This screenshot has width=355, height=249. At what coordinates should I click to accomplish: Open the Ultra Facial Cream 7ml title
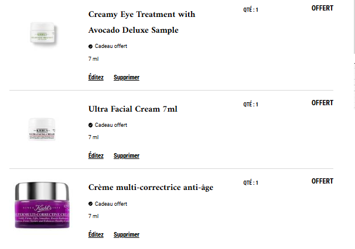point(132,109)
